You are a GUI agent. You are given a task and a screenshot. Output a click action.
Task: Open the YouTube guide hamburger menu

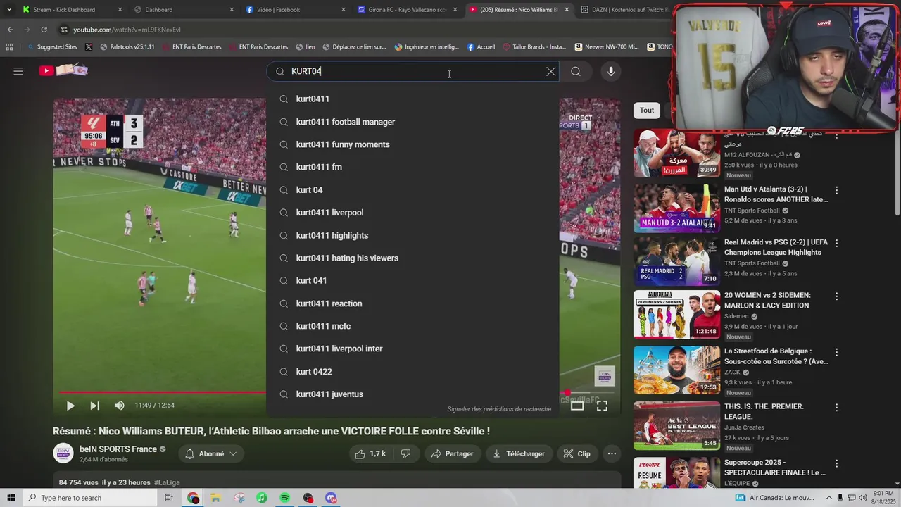click(x=18, y=71)
